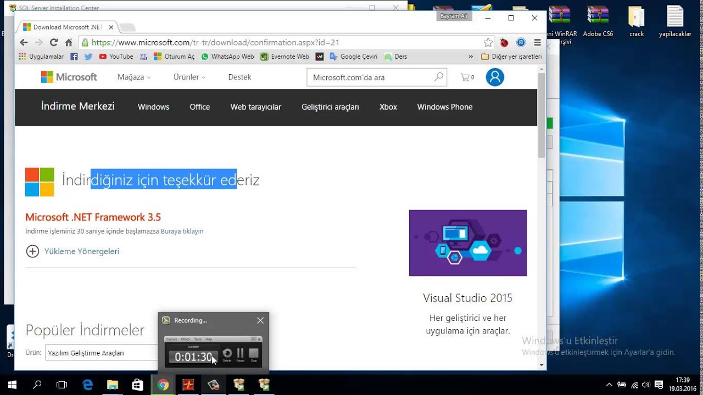The image size is (703, 395).
Task: Open the shopping cart icon
Action: point(467,77)
